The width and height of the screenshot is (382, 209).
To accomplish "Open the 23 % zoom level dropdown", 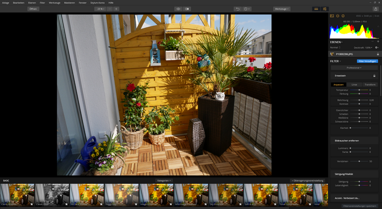I will point(100,9).
